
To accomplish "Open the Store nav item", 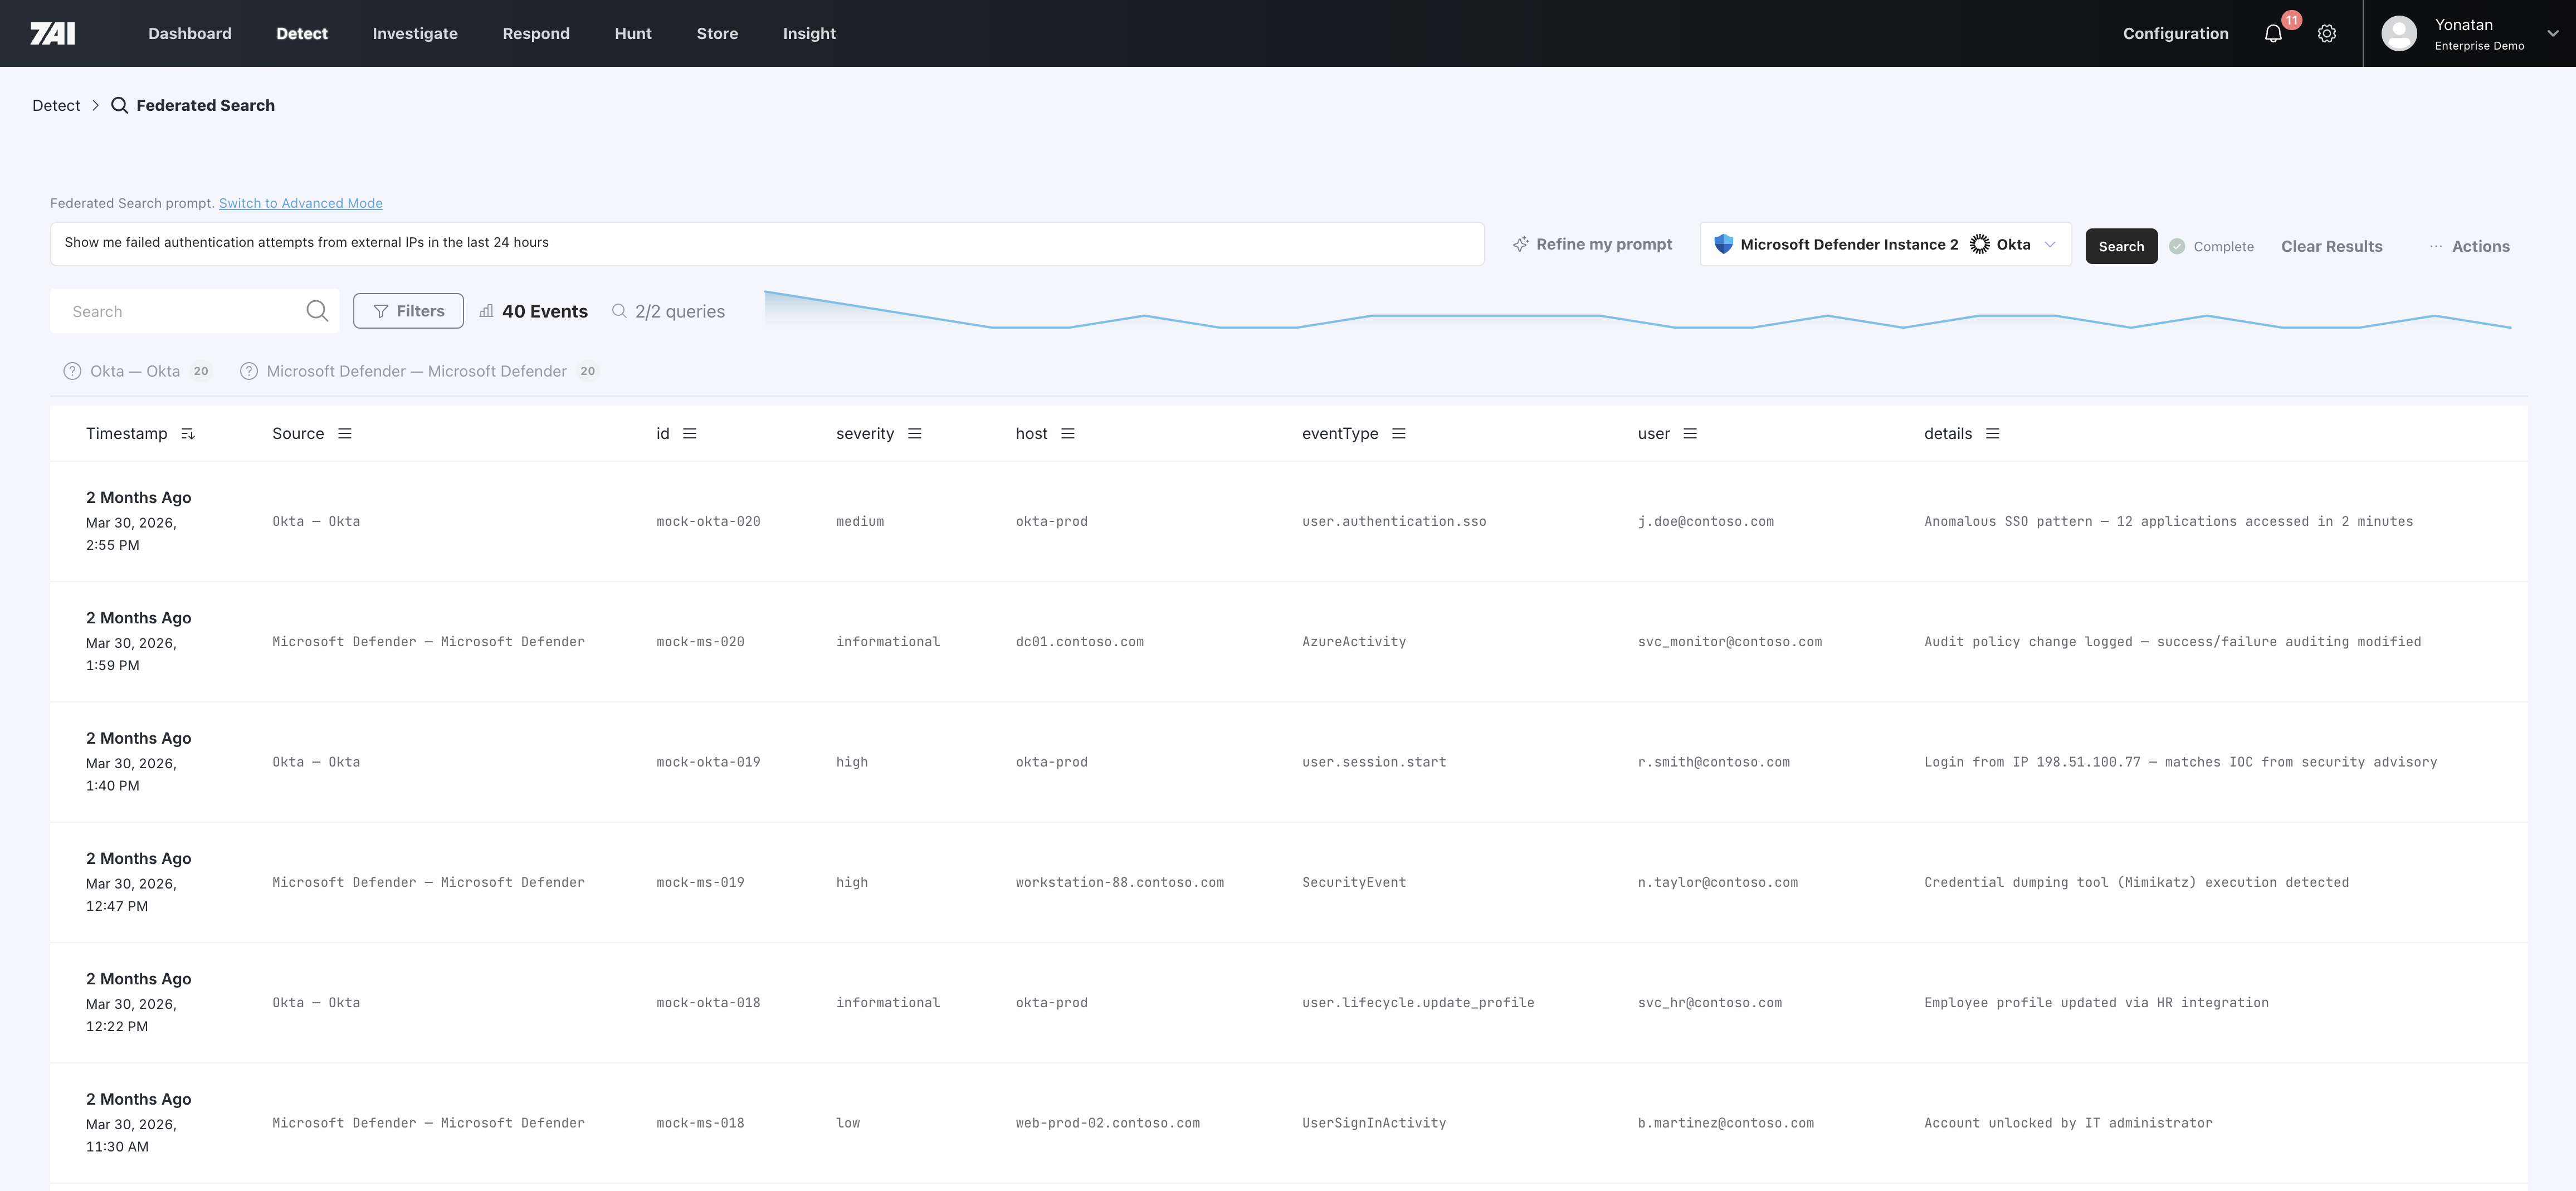I will click(x=717, y=33).
